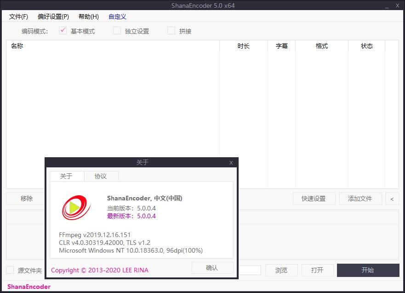
Task: Click the 移除 button to remove files
Action: pyautogui.click(x=25, y=199)
